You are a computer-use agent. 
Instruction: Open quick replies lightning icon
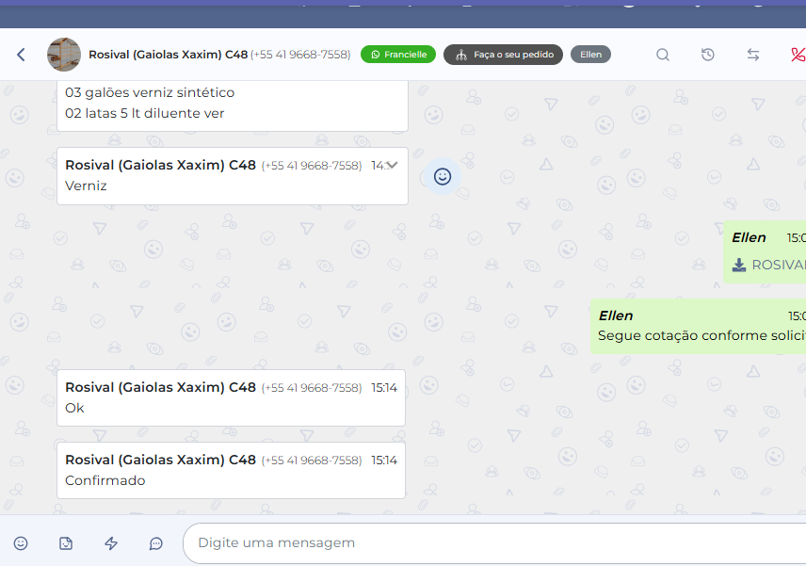[x=111, y=543]
